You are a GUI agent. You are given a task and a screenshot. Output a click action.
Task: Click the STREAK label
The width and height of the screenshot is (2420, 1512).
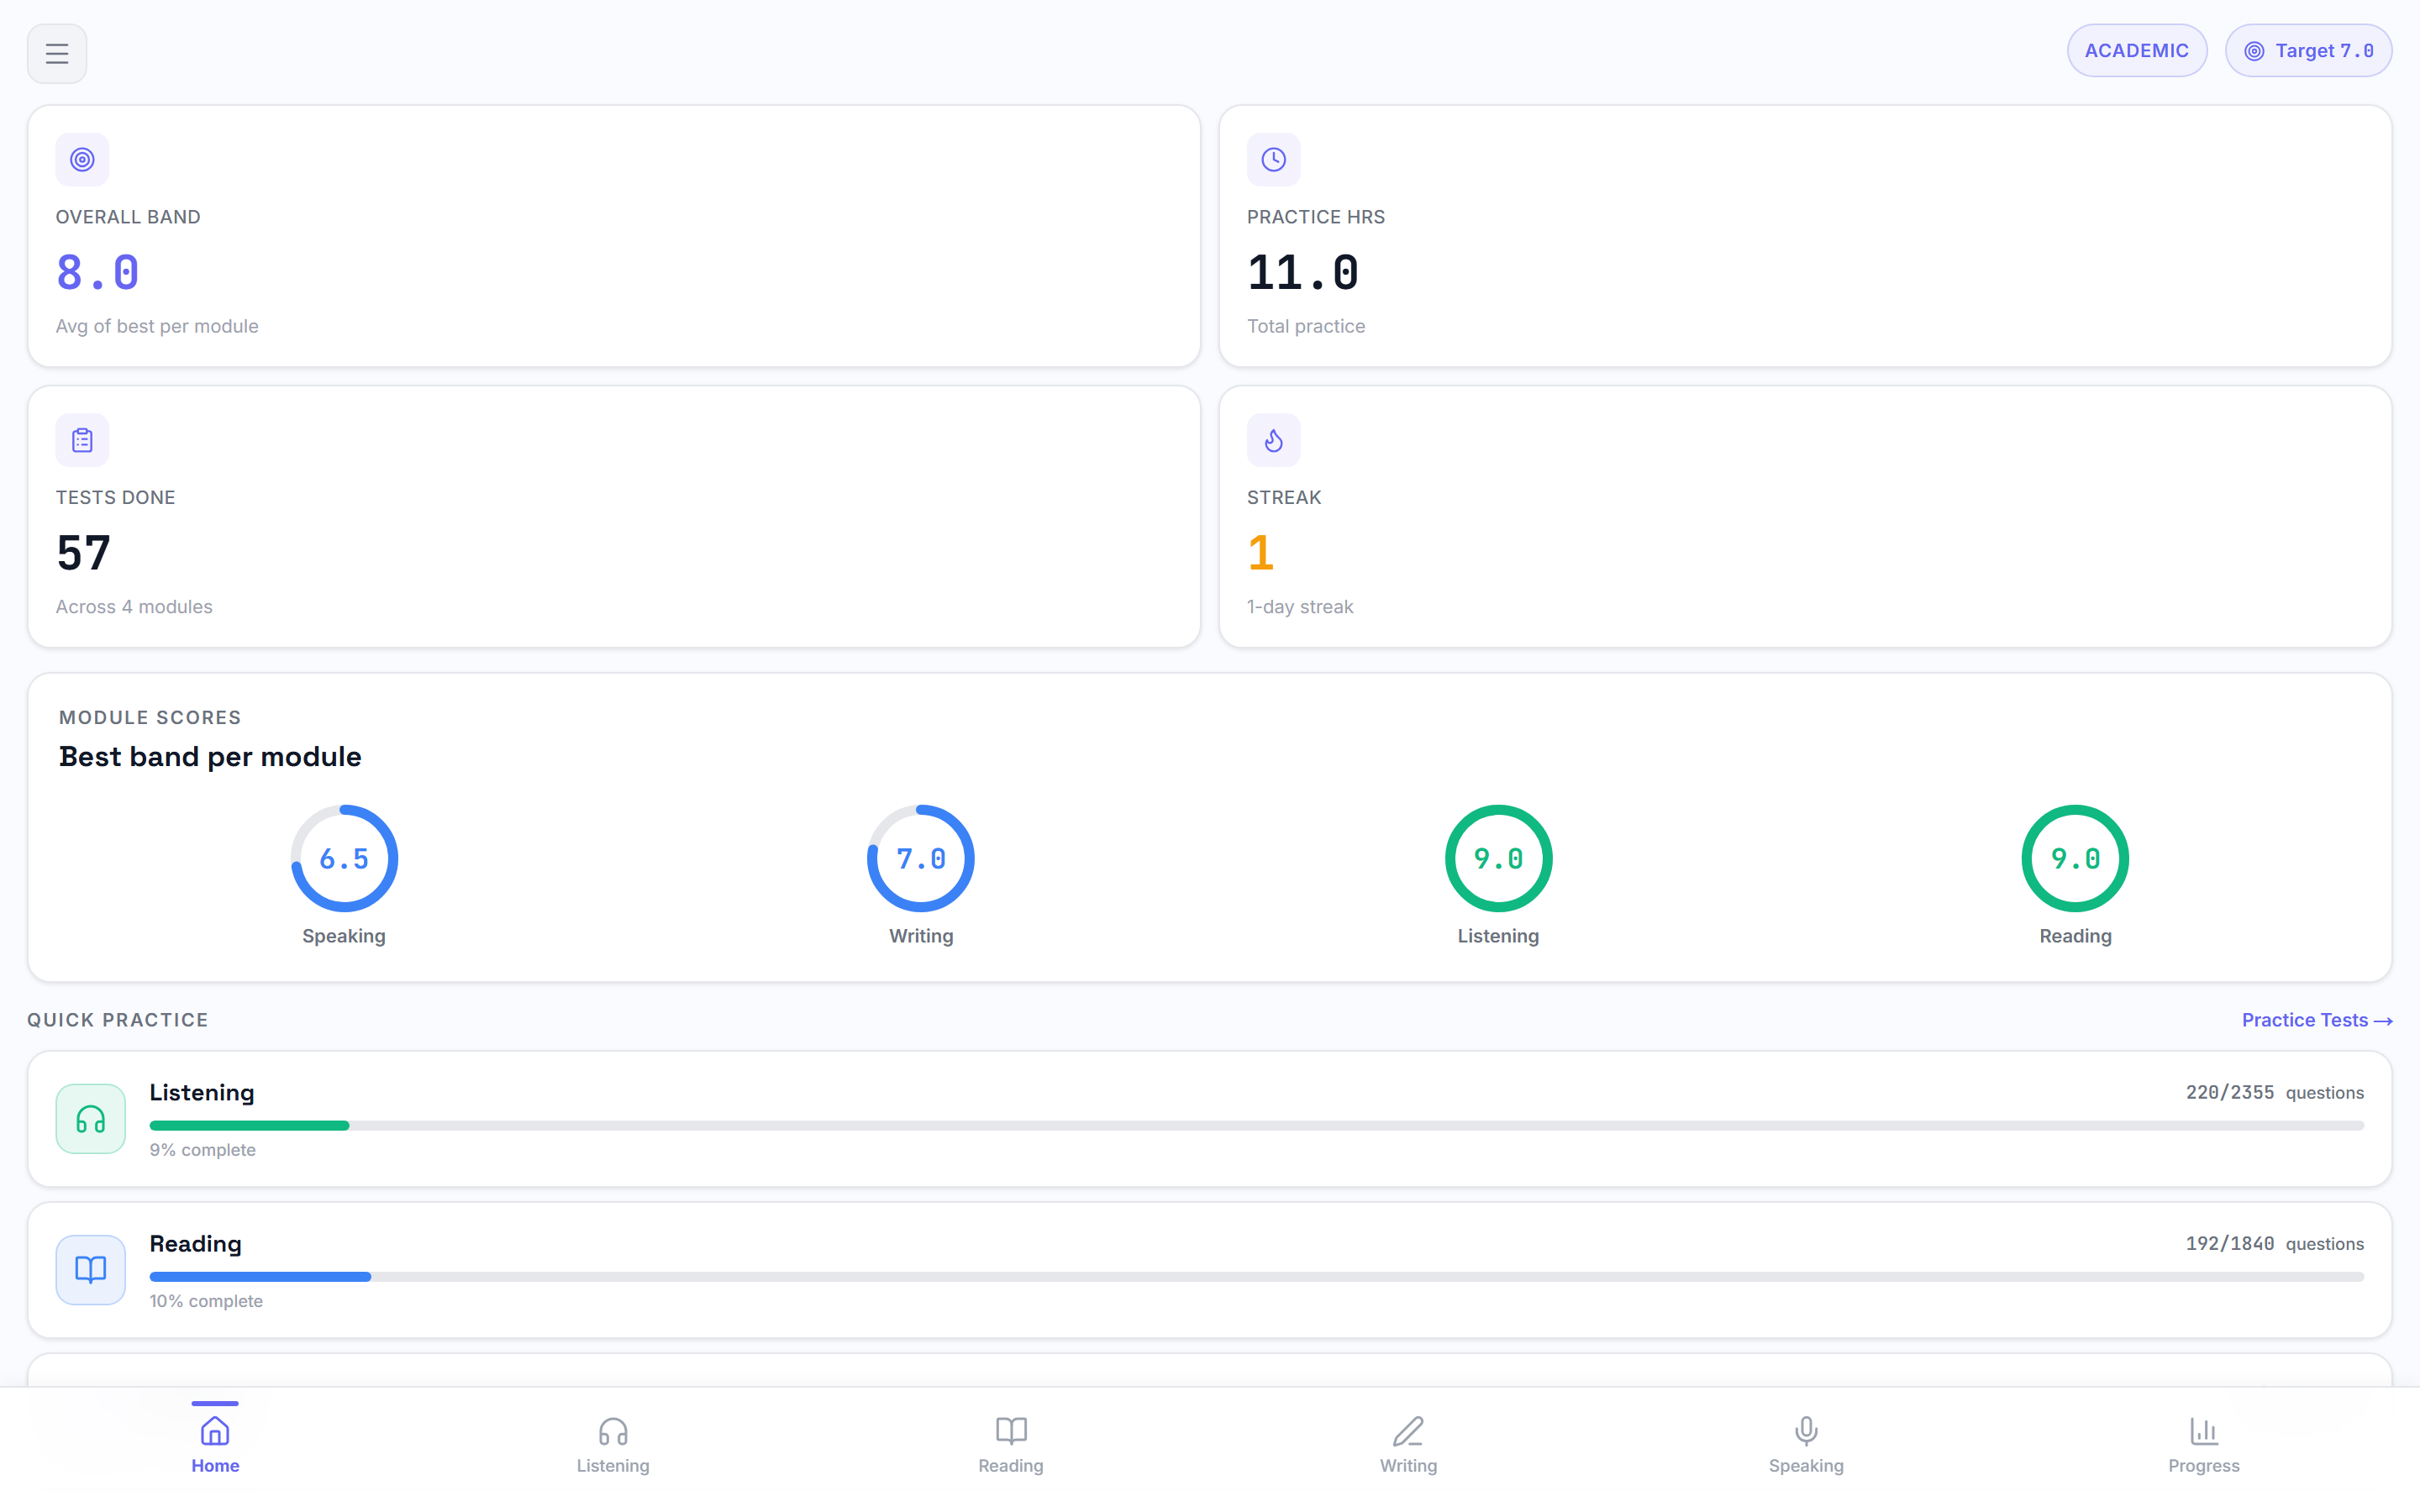click(x=1284, y=498)
